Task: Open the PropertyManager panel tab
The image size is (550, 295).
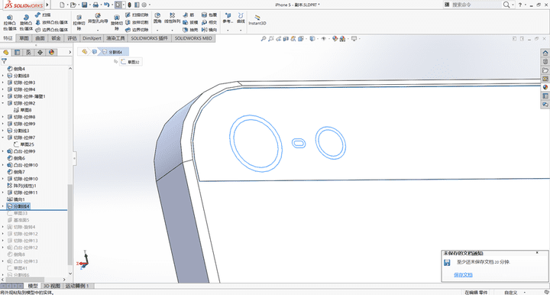Action: (x=17, y=52)
